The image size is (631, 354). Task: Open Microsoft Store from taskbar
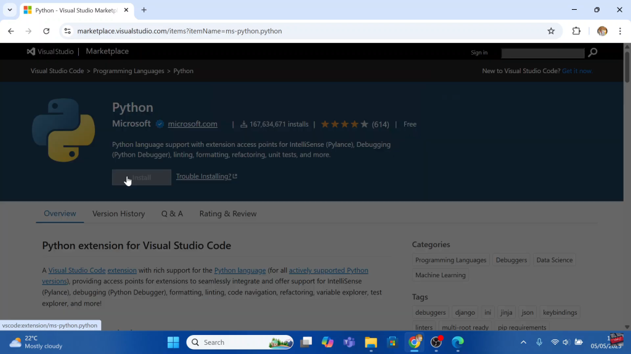(393, 342)
